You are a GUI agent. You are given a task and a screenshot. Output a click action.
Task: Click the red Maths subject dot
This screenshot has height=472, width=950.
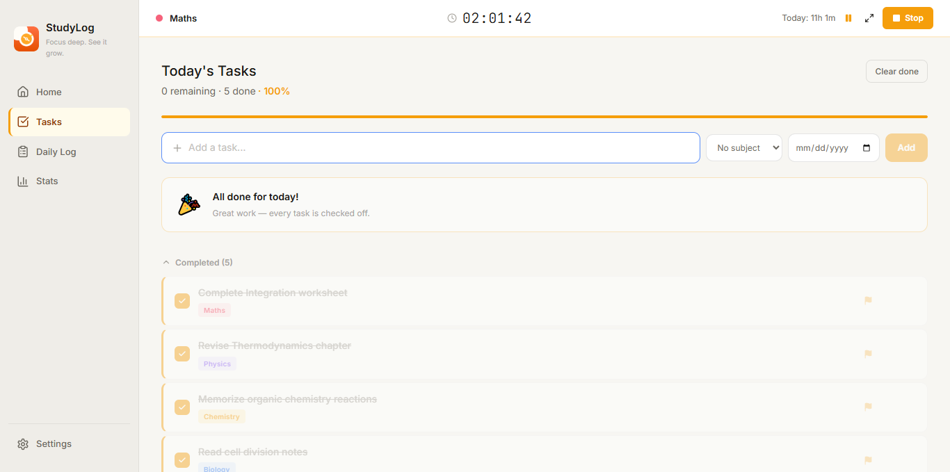[x=159, y=18]
